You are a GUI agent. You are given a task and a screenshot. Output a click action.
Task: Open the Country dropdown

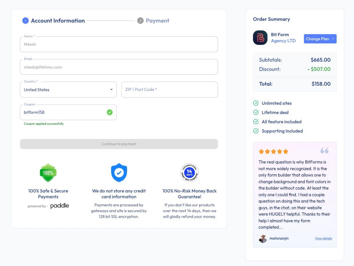pyautogui.click(x=68, y=90)
